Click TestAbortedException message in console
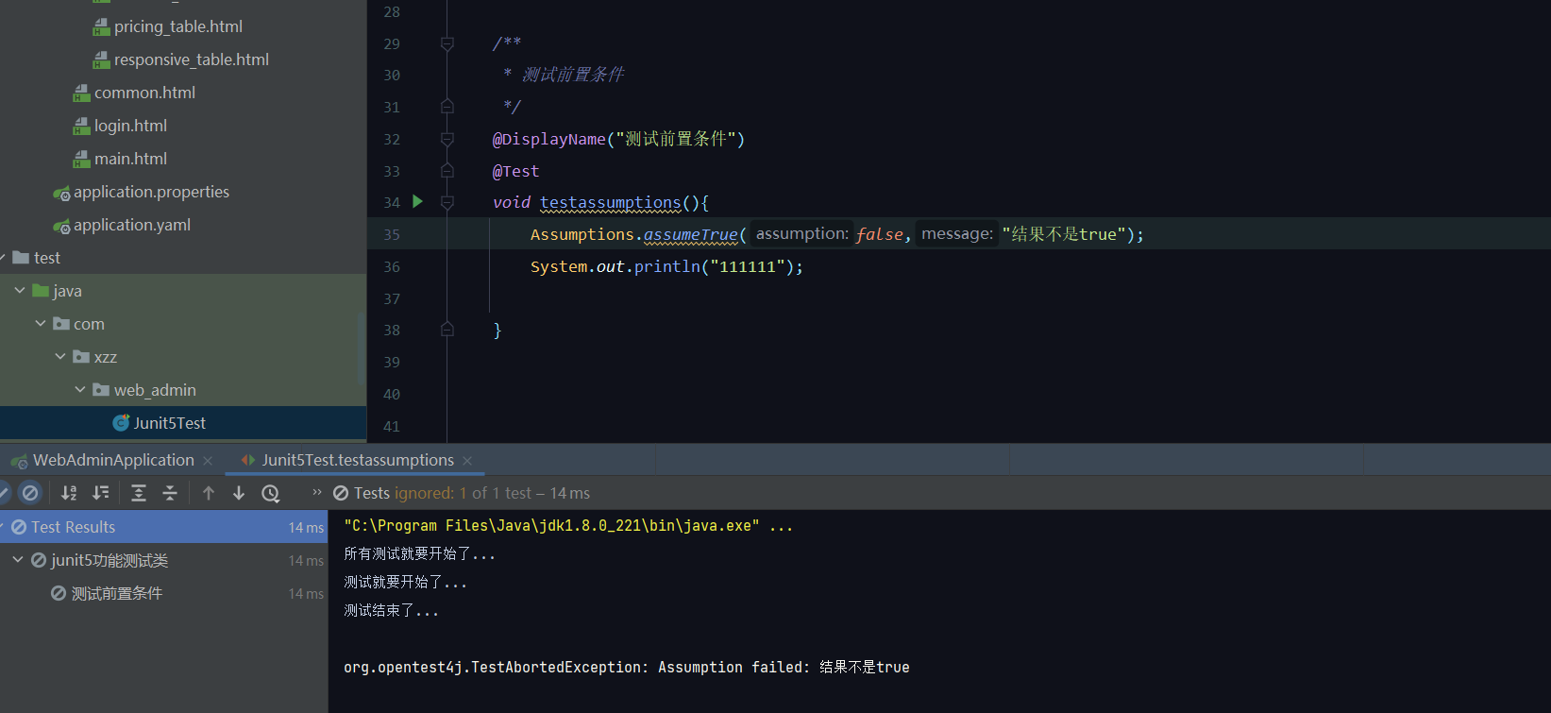This screenshot has height=713, width=1551. pos(627,667)
